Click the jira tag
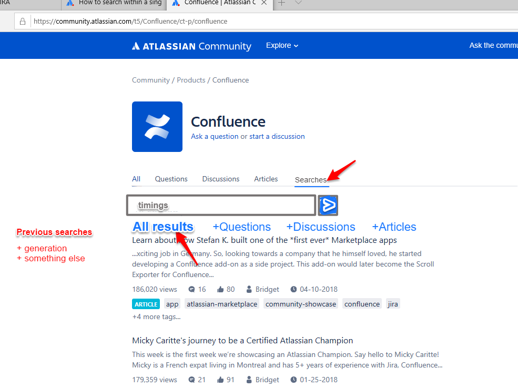This screenshot has width=518, height=388. pos(393,304)
